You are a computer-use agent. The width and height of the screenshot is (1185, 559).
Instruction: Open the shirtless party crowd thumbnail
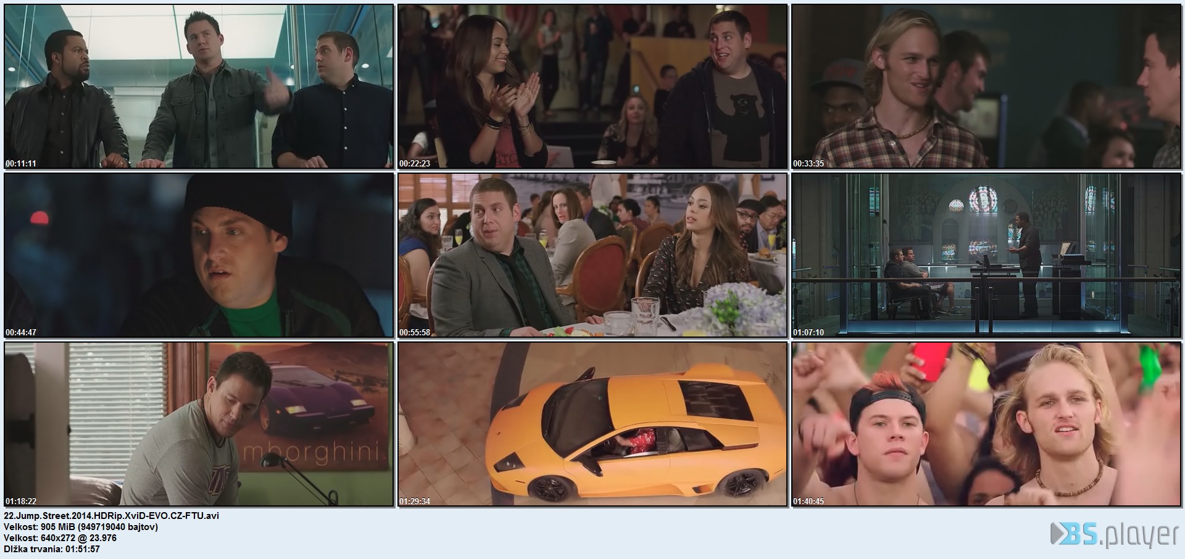point(986,424)
